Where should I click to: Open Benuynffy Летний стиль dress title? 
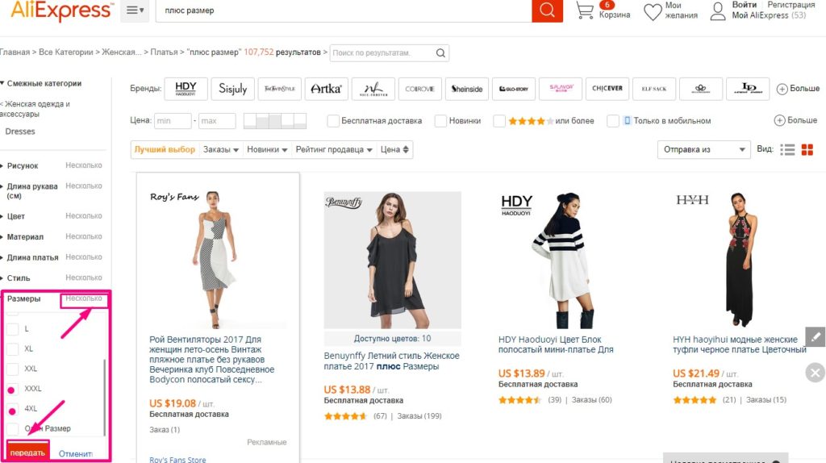(x=391, y=361)
